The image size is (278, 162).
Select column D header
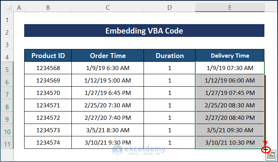[170, 6]
